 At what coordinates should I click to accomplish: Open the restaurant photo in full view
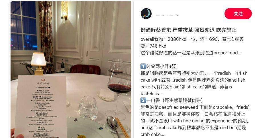pos(71,69)
